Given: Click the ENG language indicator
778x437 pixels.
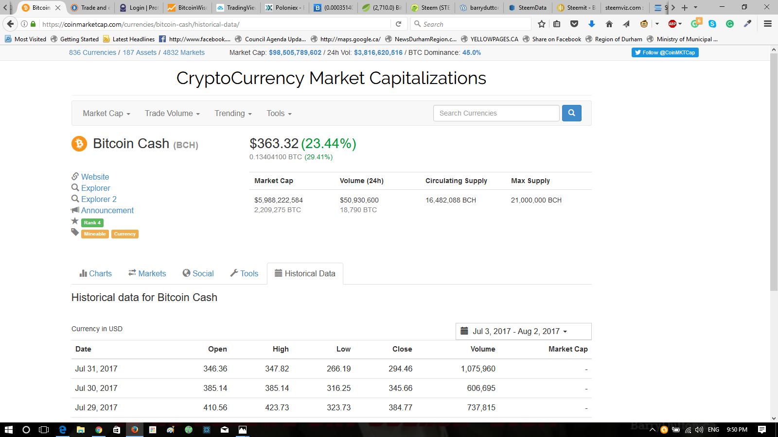Looking at the screenshot, I should point(713,430).
